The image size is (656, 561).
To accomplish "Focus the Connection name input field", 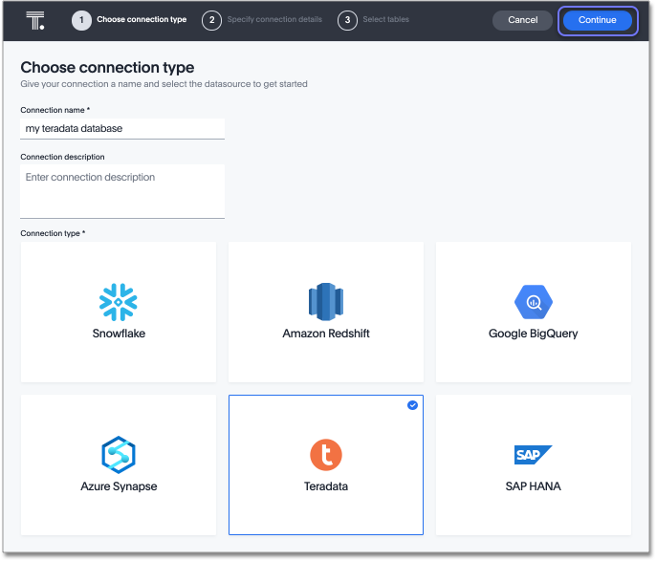I will 122,128.
